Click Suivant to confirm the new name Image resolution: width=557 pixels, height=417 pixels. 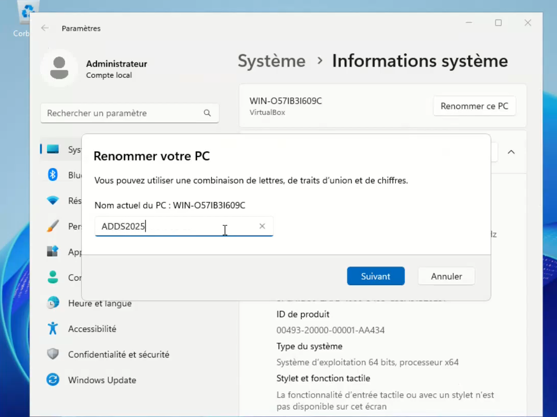click(375, 276)
